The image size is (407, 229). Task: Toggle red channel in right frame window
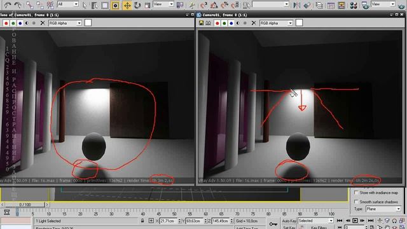217,23
